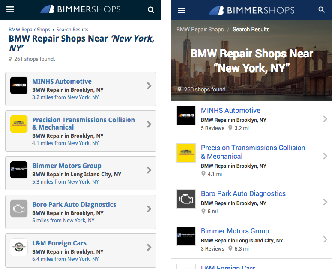The width and height of the screenshot is (332, 269).
Task: Click search magnifier icon in right header
Action: 321,10
